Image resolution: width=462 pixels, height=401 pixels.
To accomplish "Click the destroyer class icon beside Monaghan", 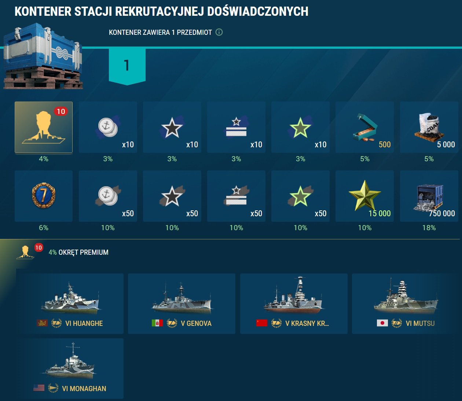I will pyautogui.click(x=53, y=388).
